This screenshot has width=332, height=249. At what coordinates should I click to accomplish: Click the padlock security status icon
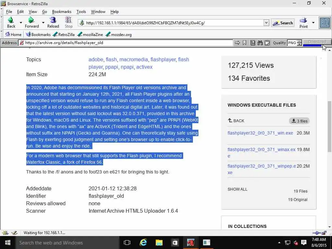tap(324, 233)
